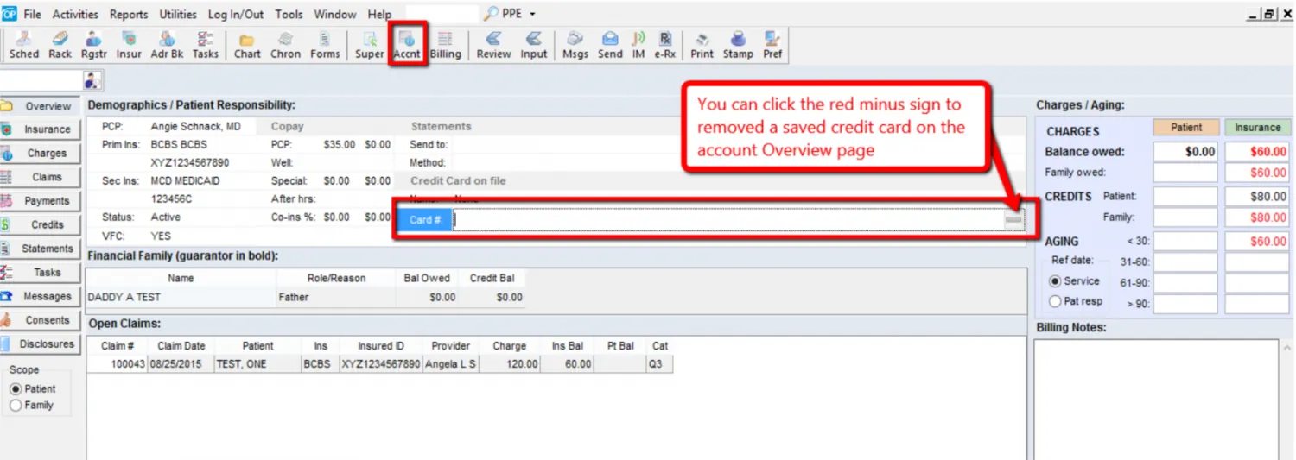Click the Rack toolbar icon
The height and width of the screenshot is (460, 1296).
(60, 45)
